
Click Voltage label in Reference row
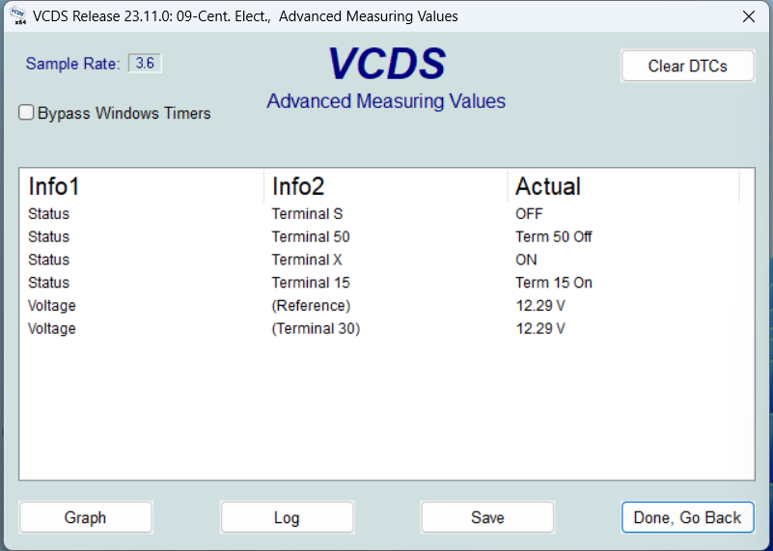(x=52, y=306)
